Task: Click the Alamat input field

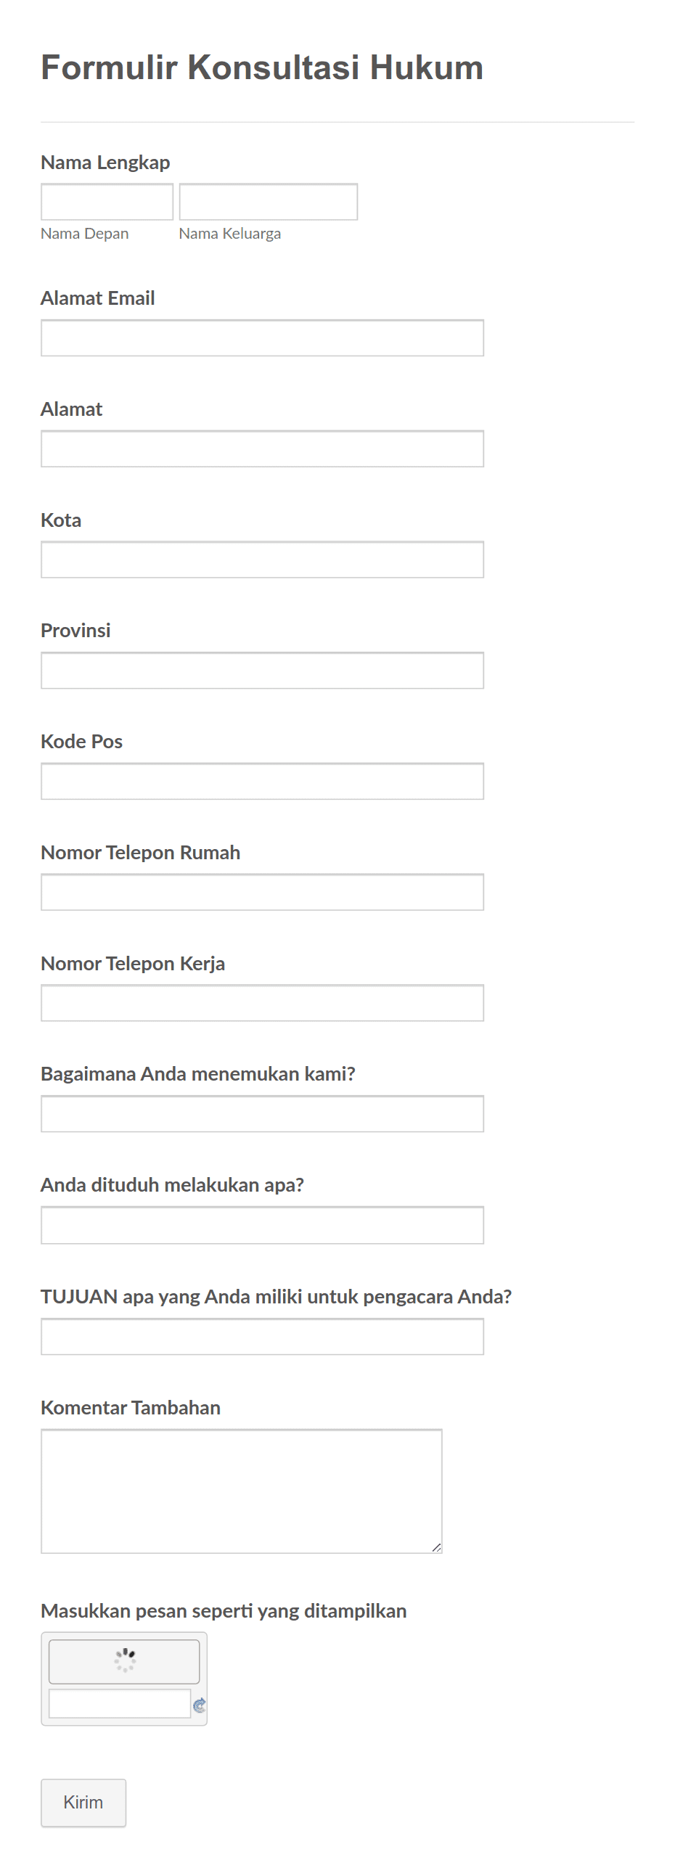Action: 262,448
